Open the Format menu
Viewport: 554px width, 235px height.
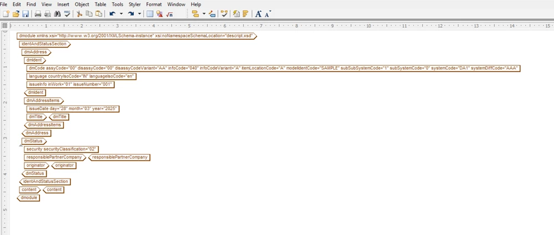click(x=154, y=4)
